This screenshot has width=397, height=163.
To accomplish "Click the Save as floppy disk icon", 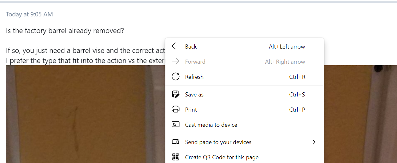I will [175, 94].
